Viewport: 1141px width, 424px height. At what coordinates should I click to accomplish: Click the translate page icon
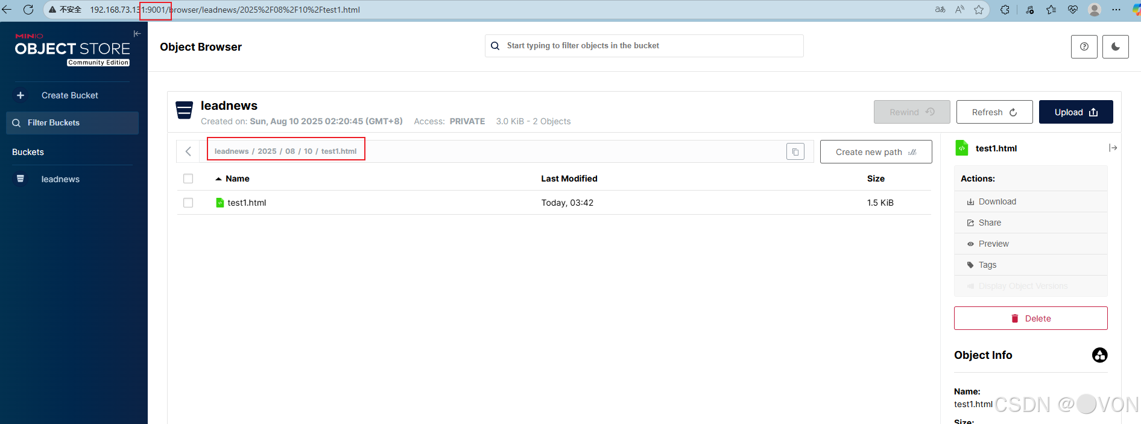(x=940, y=10)
